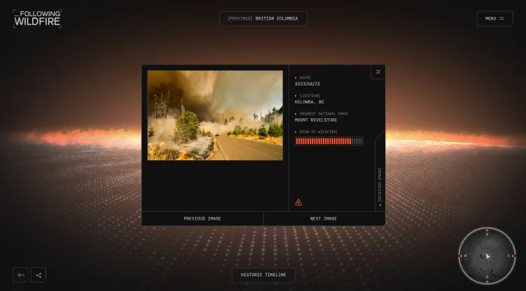The height and width of the screenshot is (291, 526).
Task: Open the province selector showing British Columbia
Action: point(263,18)
